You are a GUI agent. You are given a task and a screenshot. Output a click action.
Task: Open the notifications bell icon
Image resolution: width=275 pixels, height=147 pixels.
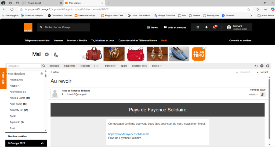pos(206,27)
